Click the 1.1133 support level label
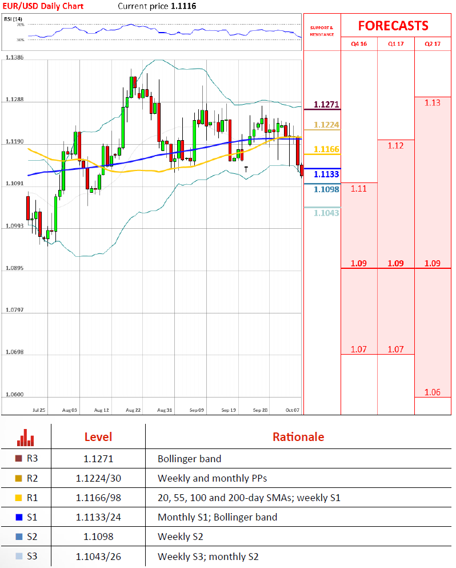456x568 pixels. [x=326, y=174]
